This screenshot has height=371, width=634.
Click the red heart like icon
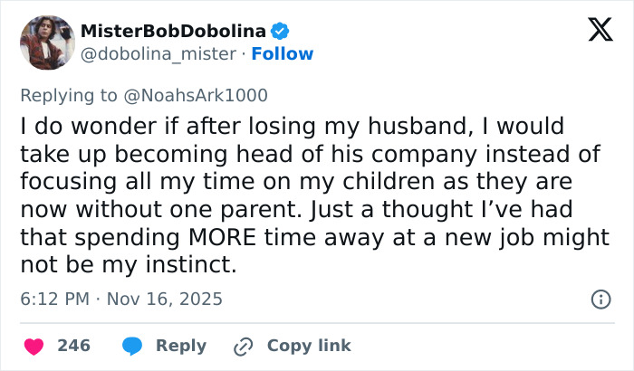(34, 346)
